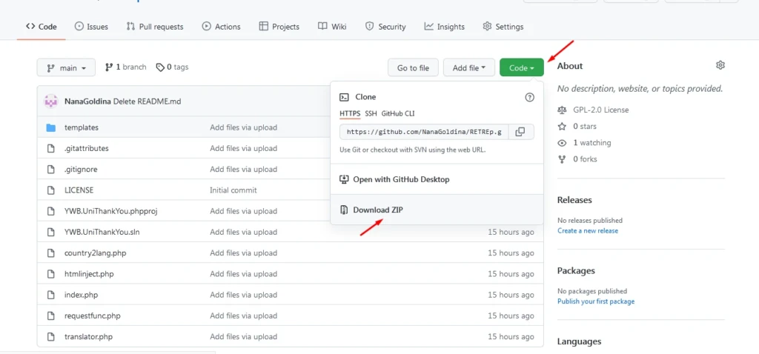Open the Insights tab
This screenshot has width=759, height=354.
pos(445,27)
